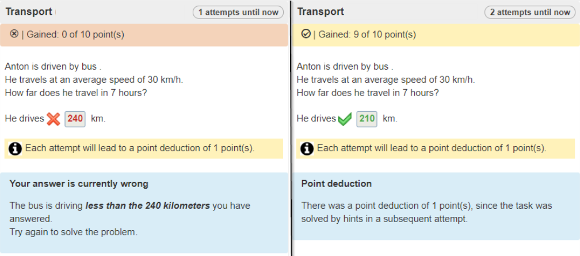The height and width of the screenshot is (256, 580).
Task: Click the '1 attempts until now' badge
Action: point(238,12)
